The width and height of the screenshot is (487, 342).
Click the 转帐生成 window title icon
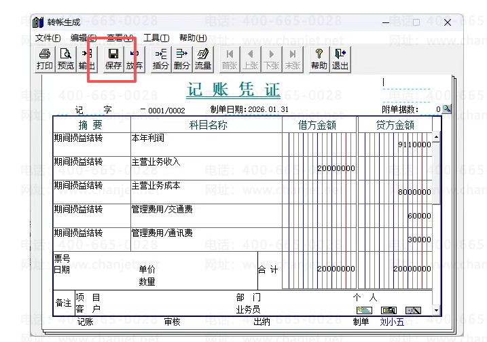pos(38,22)
